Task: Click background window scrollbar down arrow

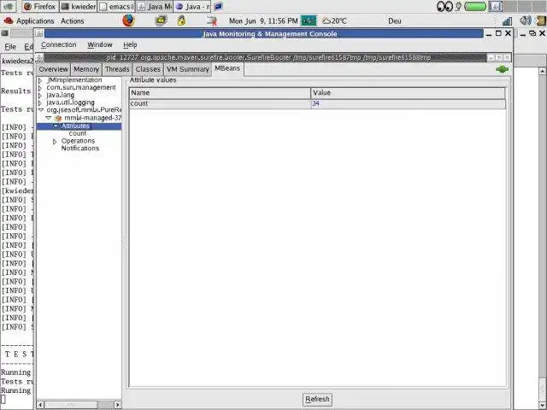Action: (x=543, y=405)
